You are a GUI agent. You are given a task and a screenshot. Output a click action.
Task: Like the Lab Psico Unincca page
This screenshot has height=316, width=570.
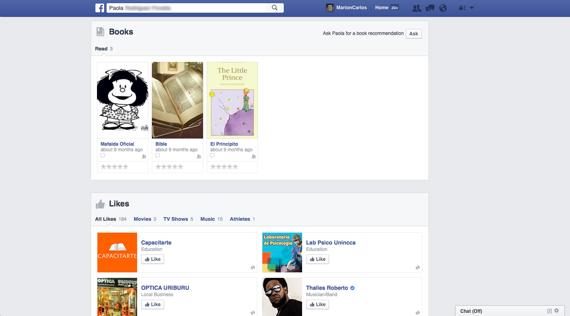pos(318,259)
